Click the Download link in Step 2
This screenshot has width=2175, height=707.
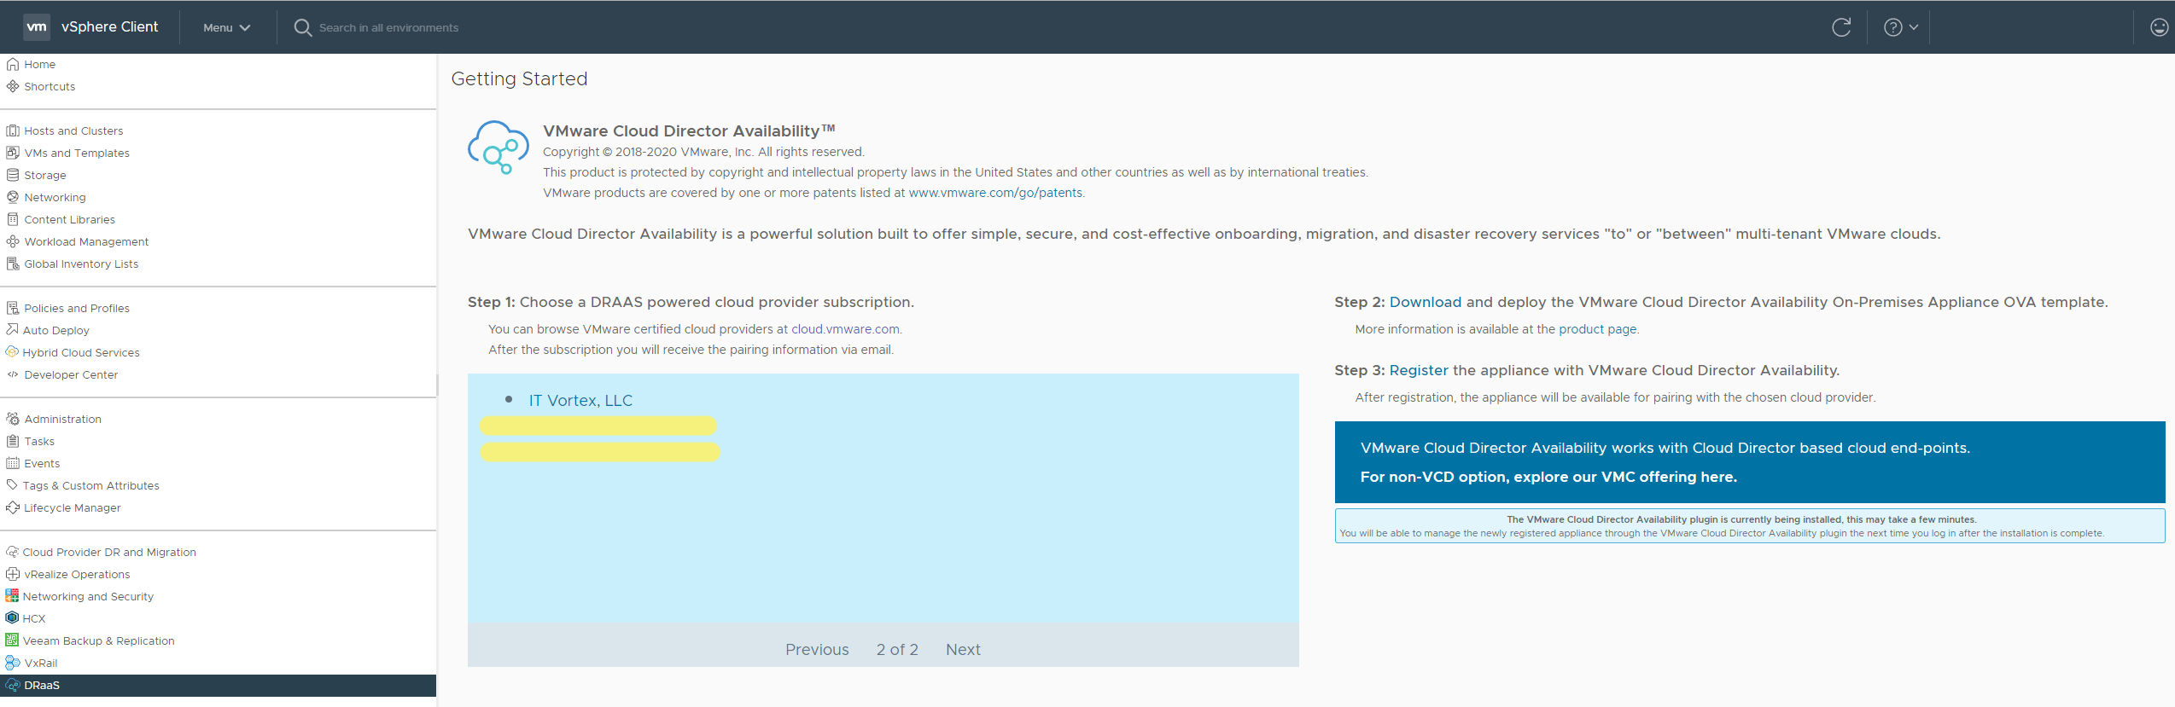[1425, 302]
